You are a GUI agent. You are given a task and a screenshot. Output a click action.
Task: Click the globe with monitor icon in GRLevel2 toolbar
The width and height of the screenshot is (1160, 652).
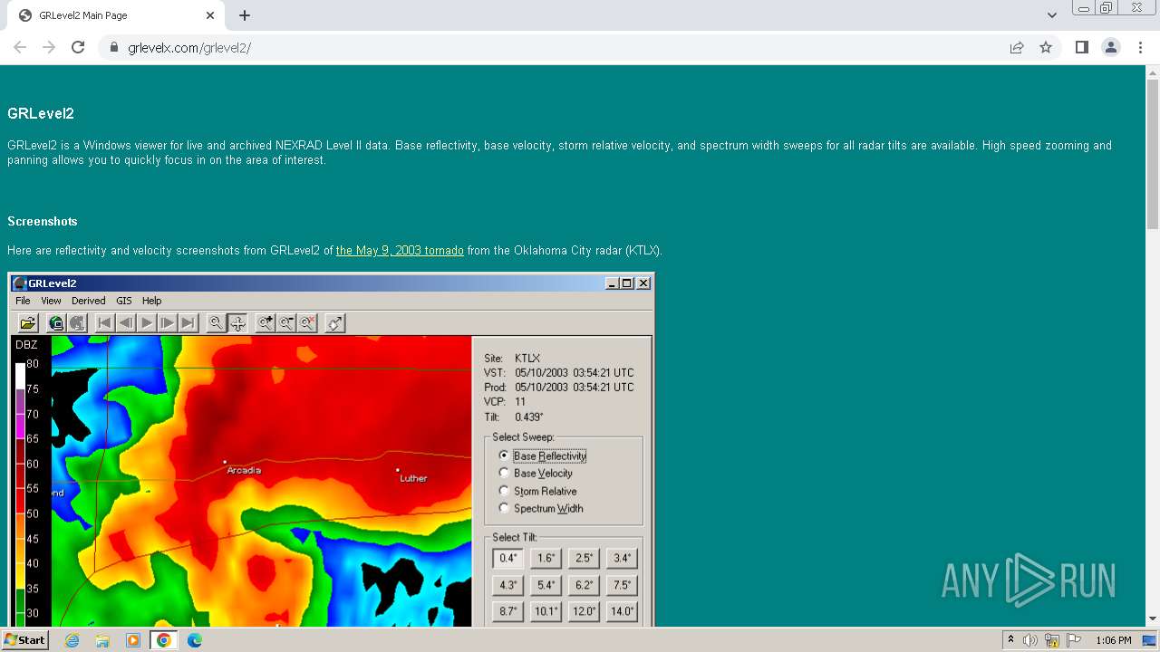point(56,323)
